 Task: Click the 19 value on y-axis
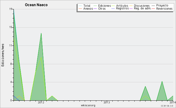point(11,9)
